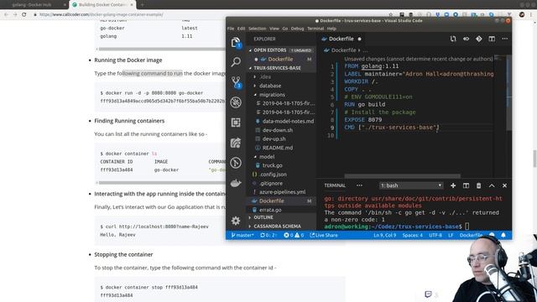This screenshot has width=537, height=302.
Task: Click sync changes indicator in status bar
Action: [x=268, y=235]
